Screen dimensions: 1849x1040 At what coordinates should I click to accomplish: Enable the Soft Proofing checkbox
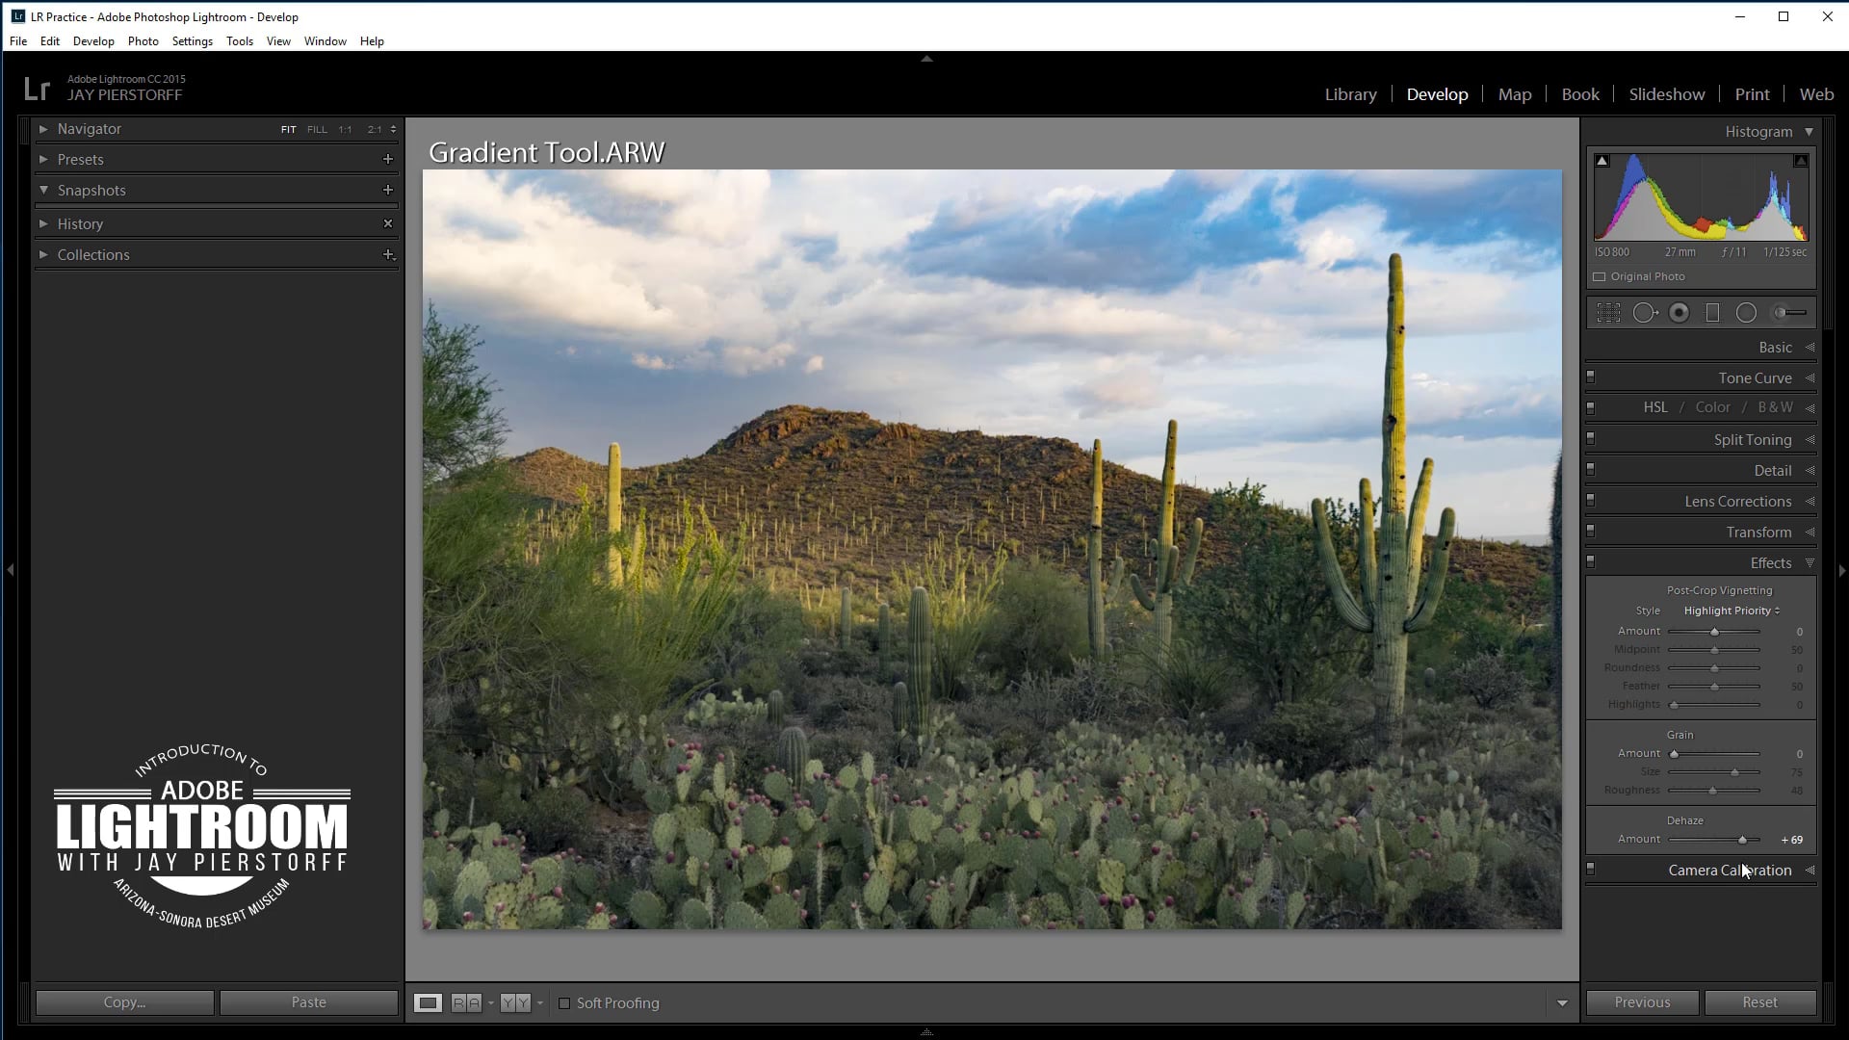pyautogui.click(x=565, y=1003)
